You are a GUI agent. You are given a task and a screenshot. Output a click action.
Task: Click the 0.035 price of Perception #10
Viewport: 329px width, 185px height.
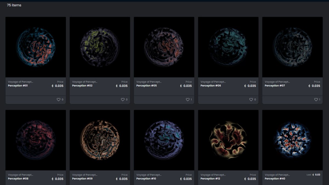tap(188, 179)
